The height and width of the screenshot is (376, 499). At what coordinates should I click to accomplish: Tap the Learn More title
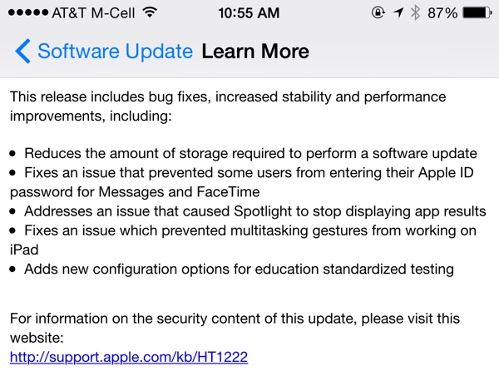pyautogui.click(x=255, y=52)
